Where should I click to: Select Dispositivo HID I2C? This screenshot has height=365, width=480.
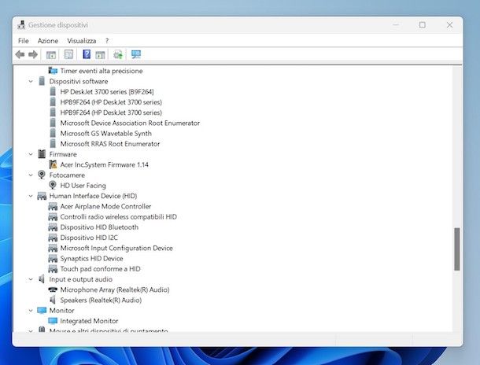(89, 238)
